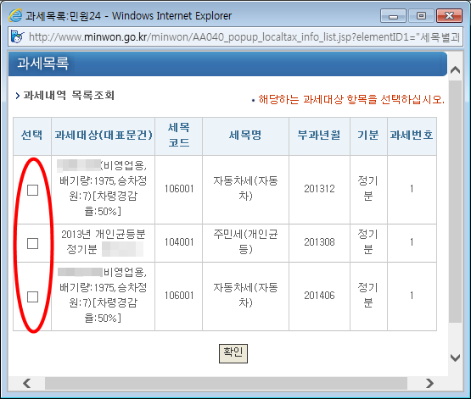Screen dimensions: 471x399
Task: Click the 정기분 cell in the 201308 row
Action: pos(368,243)
